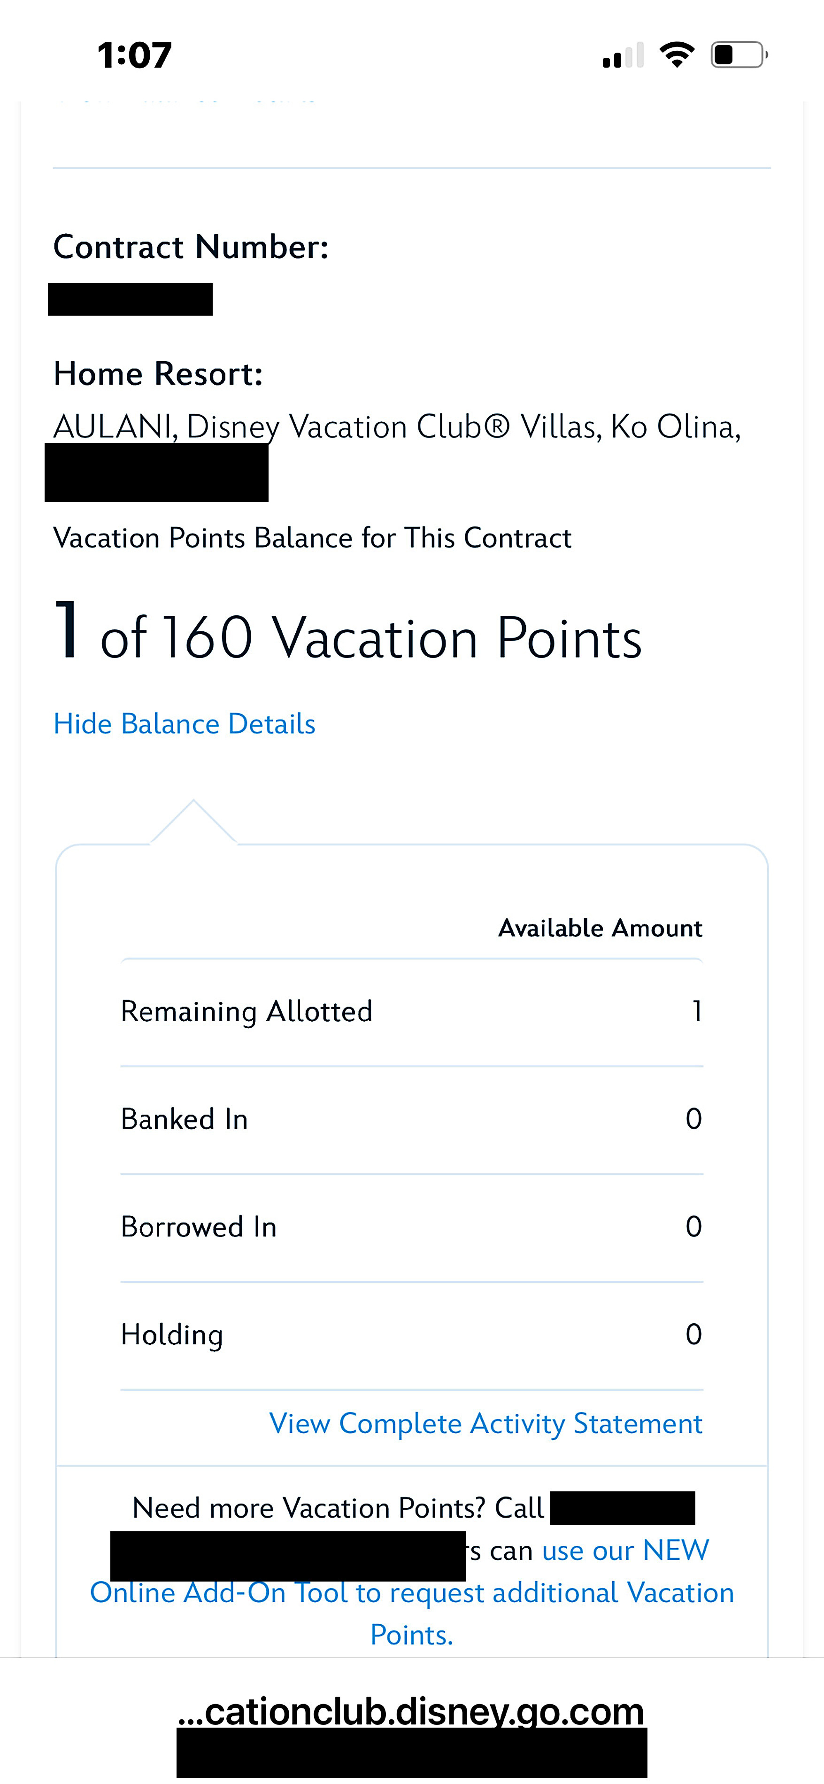Tap the disney.go.com address bar
Viewport: 824px width, 1784px height.
click(x=411, y=1711)
